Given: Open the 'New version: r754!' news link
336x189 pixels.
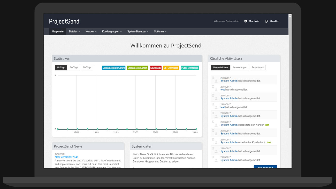Looking at the screenshot, I should coord(66,157).
